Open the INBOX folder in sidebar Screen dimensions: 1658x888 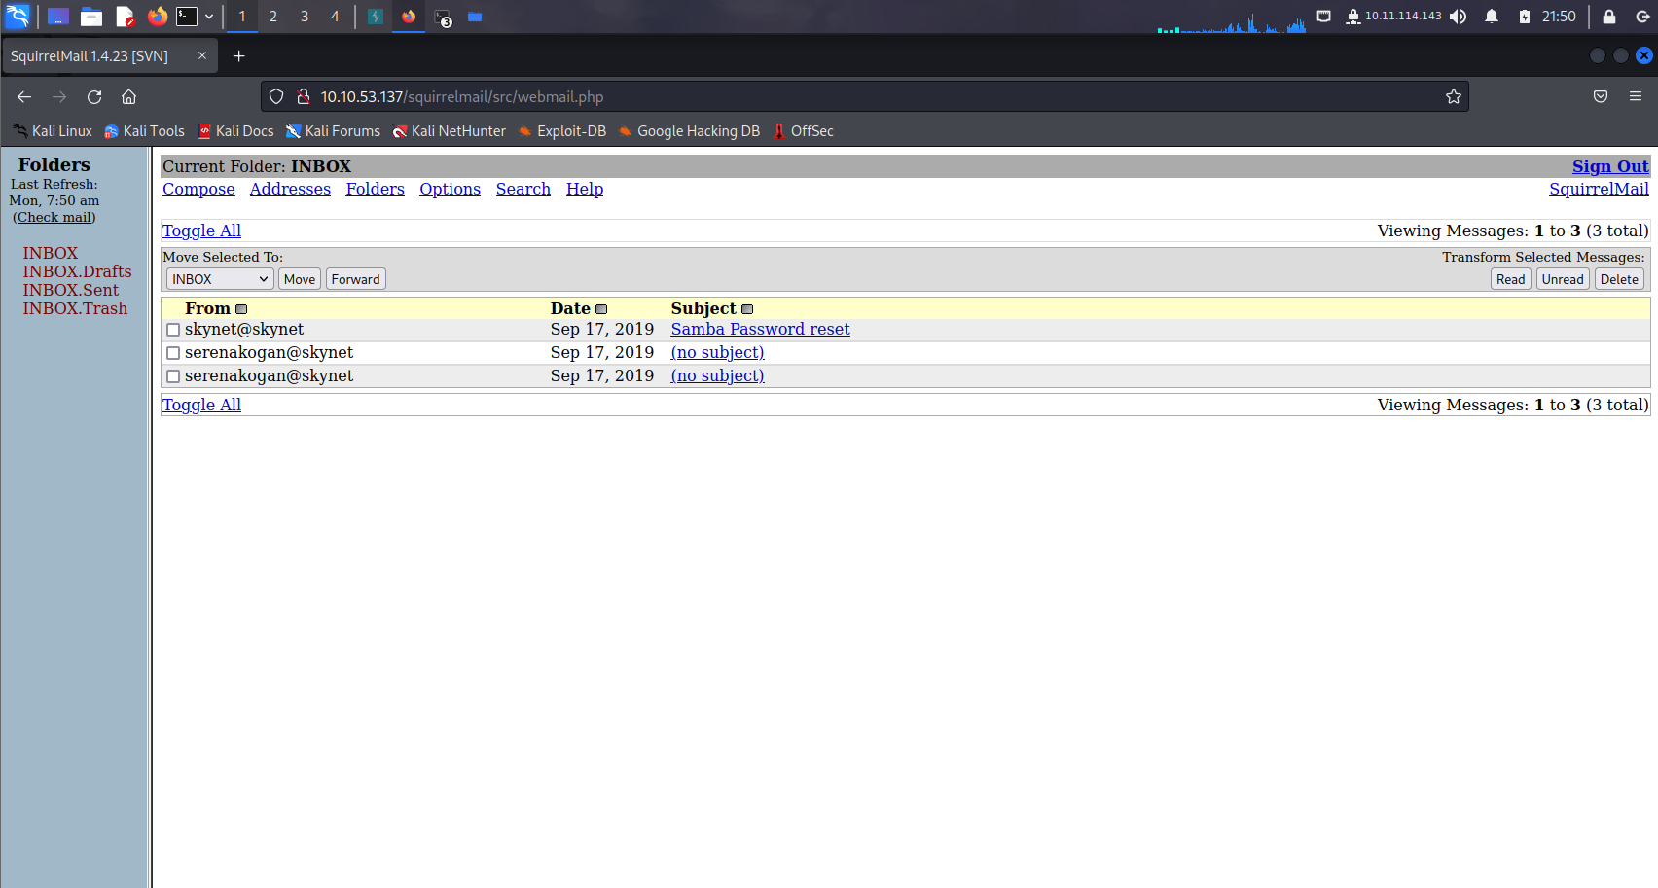(51, 253)
